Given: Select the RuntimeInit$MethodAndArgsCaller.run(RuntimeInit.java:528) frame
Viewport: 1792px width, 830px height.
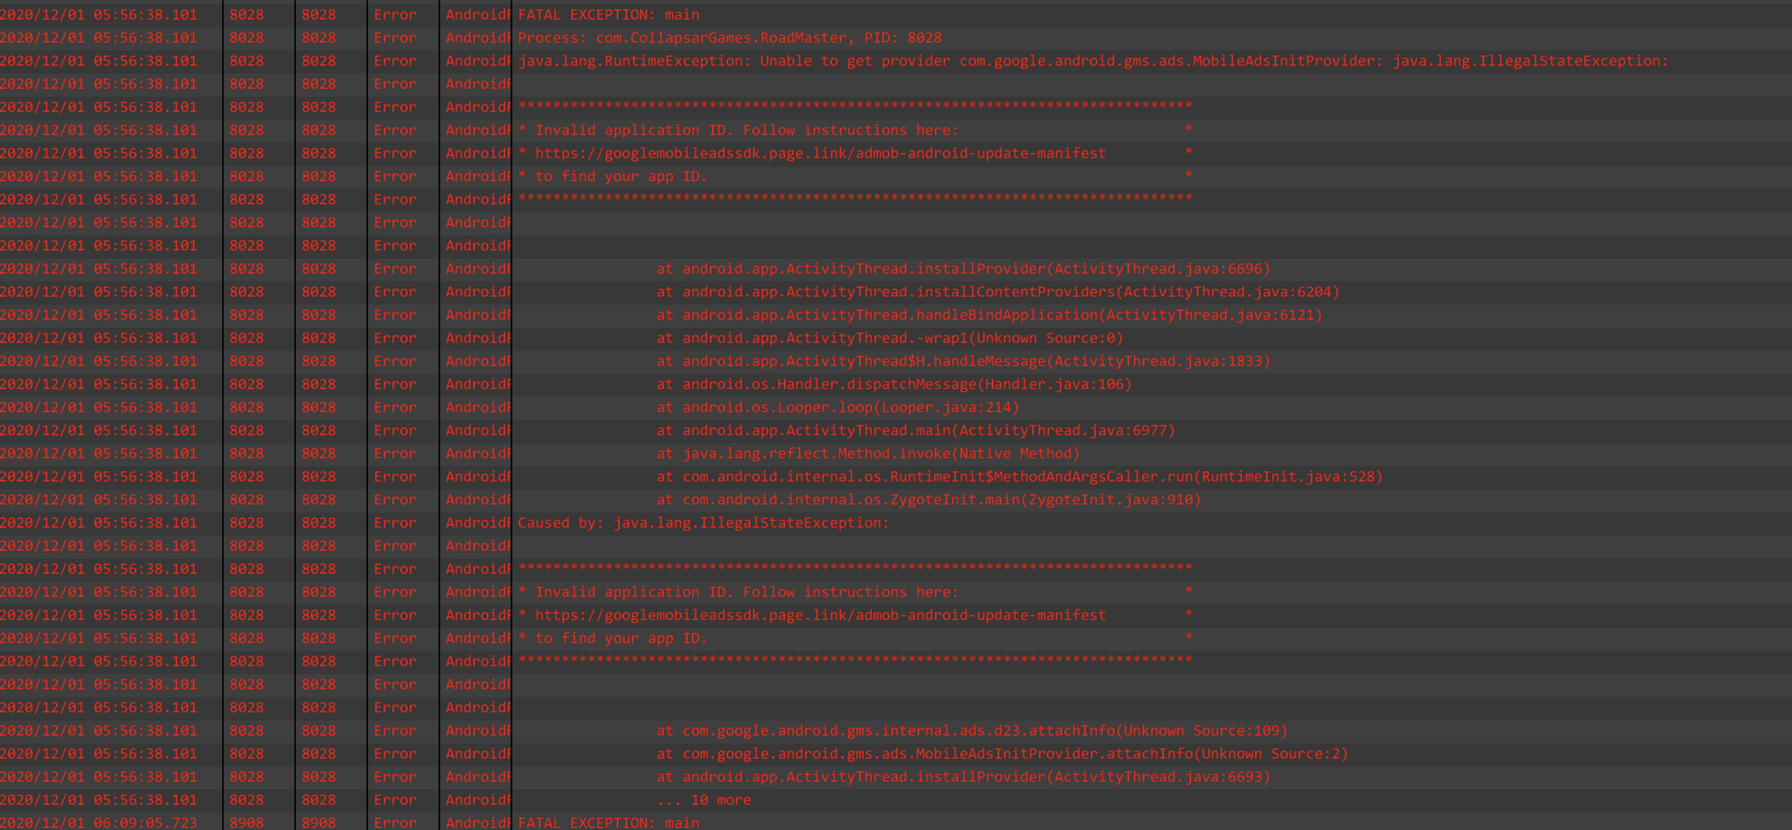Looking at the screenshot, I should 1019,477.
